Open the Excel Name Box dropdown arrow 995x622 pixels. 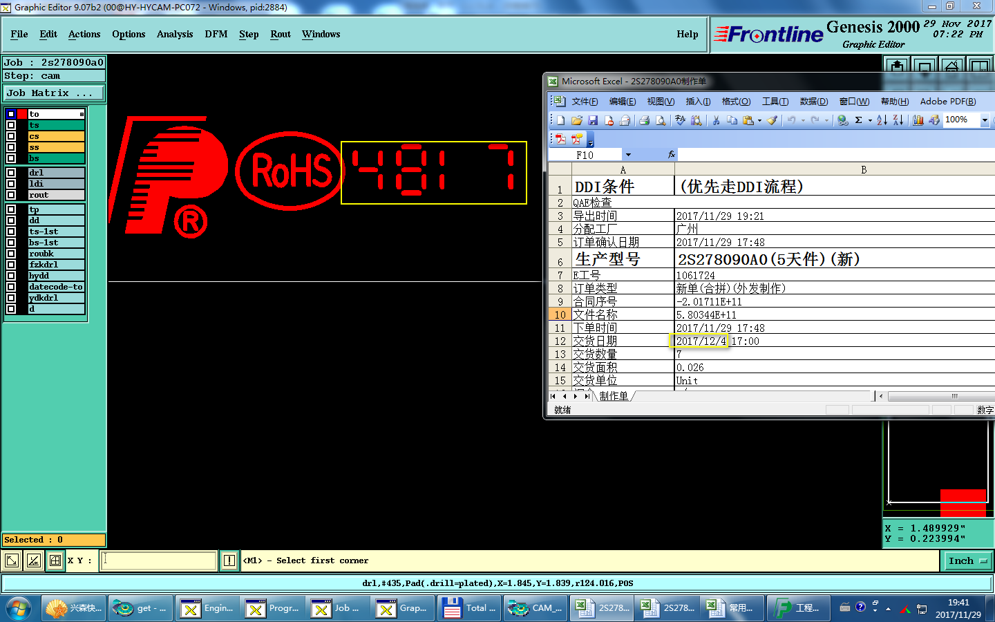point(628,155)
